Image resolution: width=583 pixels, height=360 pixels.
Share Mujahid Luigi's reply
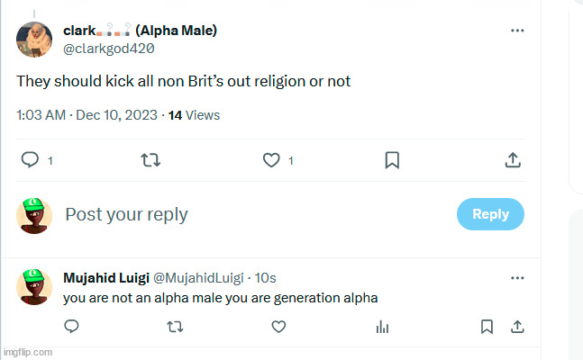coord(517,326)
